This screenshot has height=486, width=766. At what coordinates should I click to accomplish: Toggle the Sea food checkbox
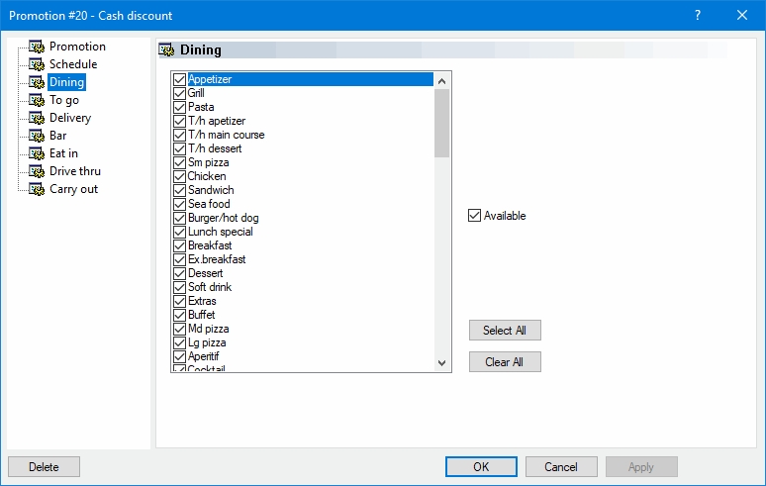coord(180,204)
